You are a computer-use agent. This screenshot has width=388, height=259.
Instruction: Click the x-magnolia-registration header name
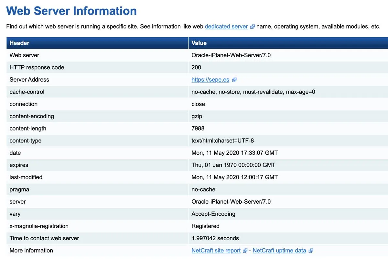click(39, 226)
